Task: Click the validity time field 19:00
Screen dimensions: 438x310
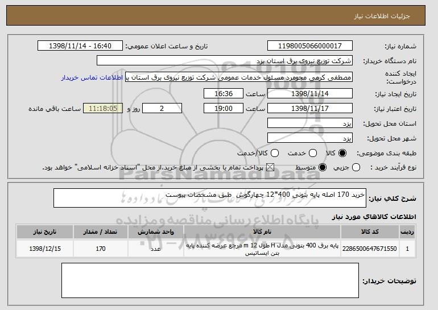Action: click(224, 109)
